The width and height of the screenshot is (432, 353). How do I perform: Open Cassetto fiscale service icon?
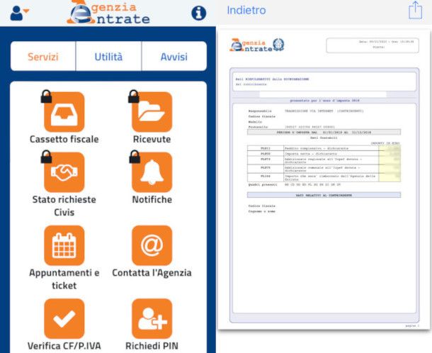[x=64, y=112]
